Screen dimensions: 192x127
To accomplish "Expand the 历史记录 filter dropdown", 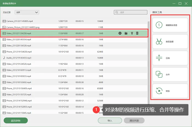I will click(x=27, y=12).
